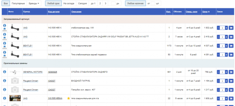Click description тяга соединительная для л/а
Viewport: 235px width, 106px height.
(x=85, y=99)
